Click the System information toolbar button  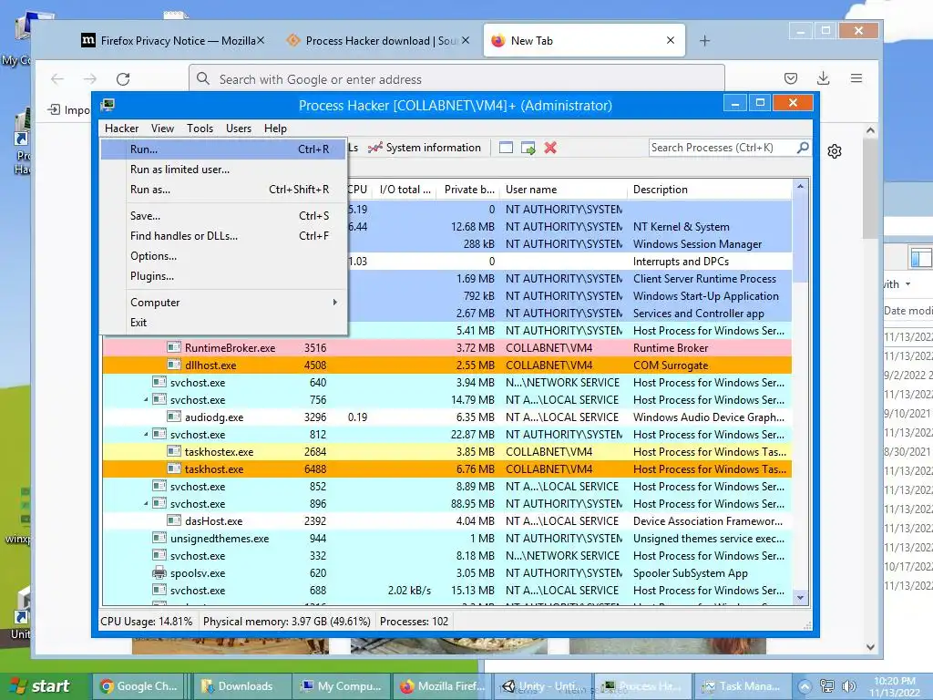(425, 148)
